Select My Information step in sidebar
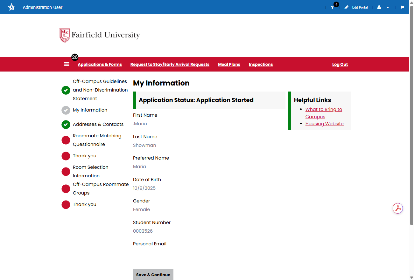Viewport: 414px width, 280px height. tap(90, 110)
